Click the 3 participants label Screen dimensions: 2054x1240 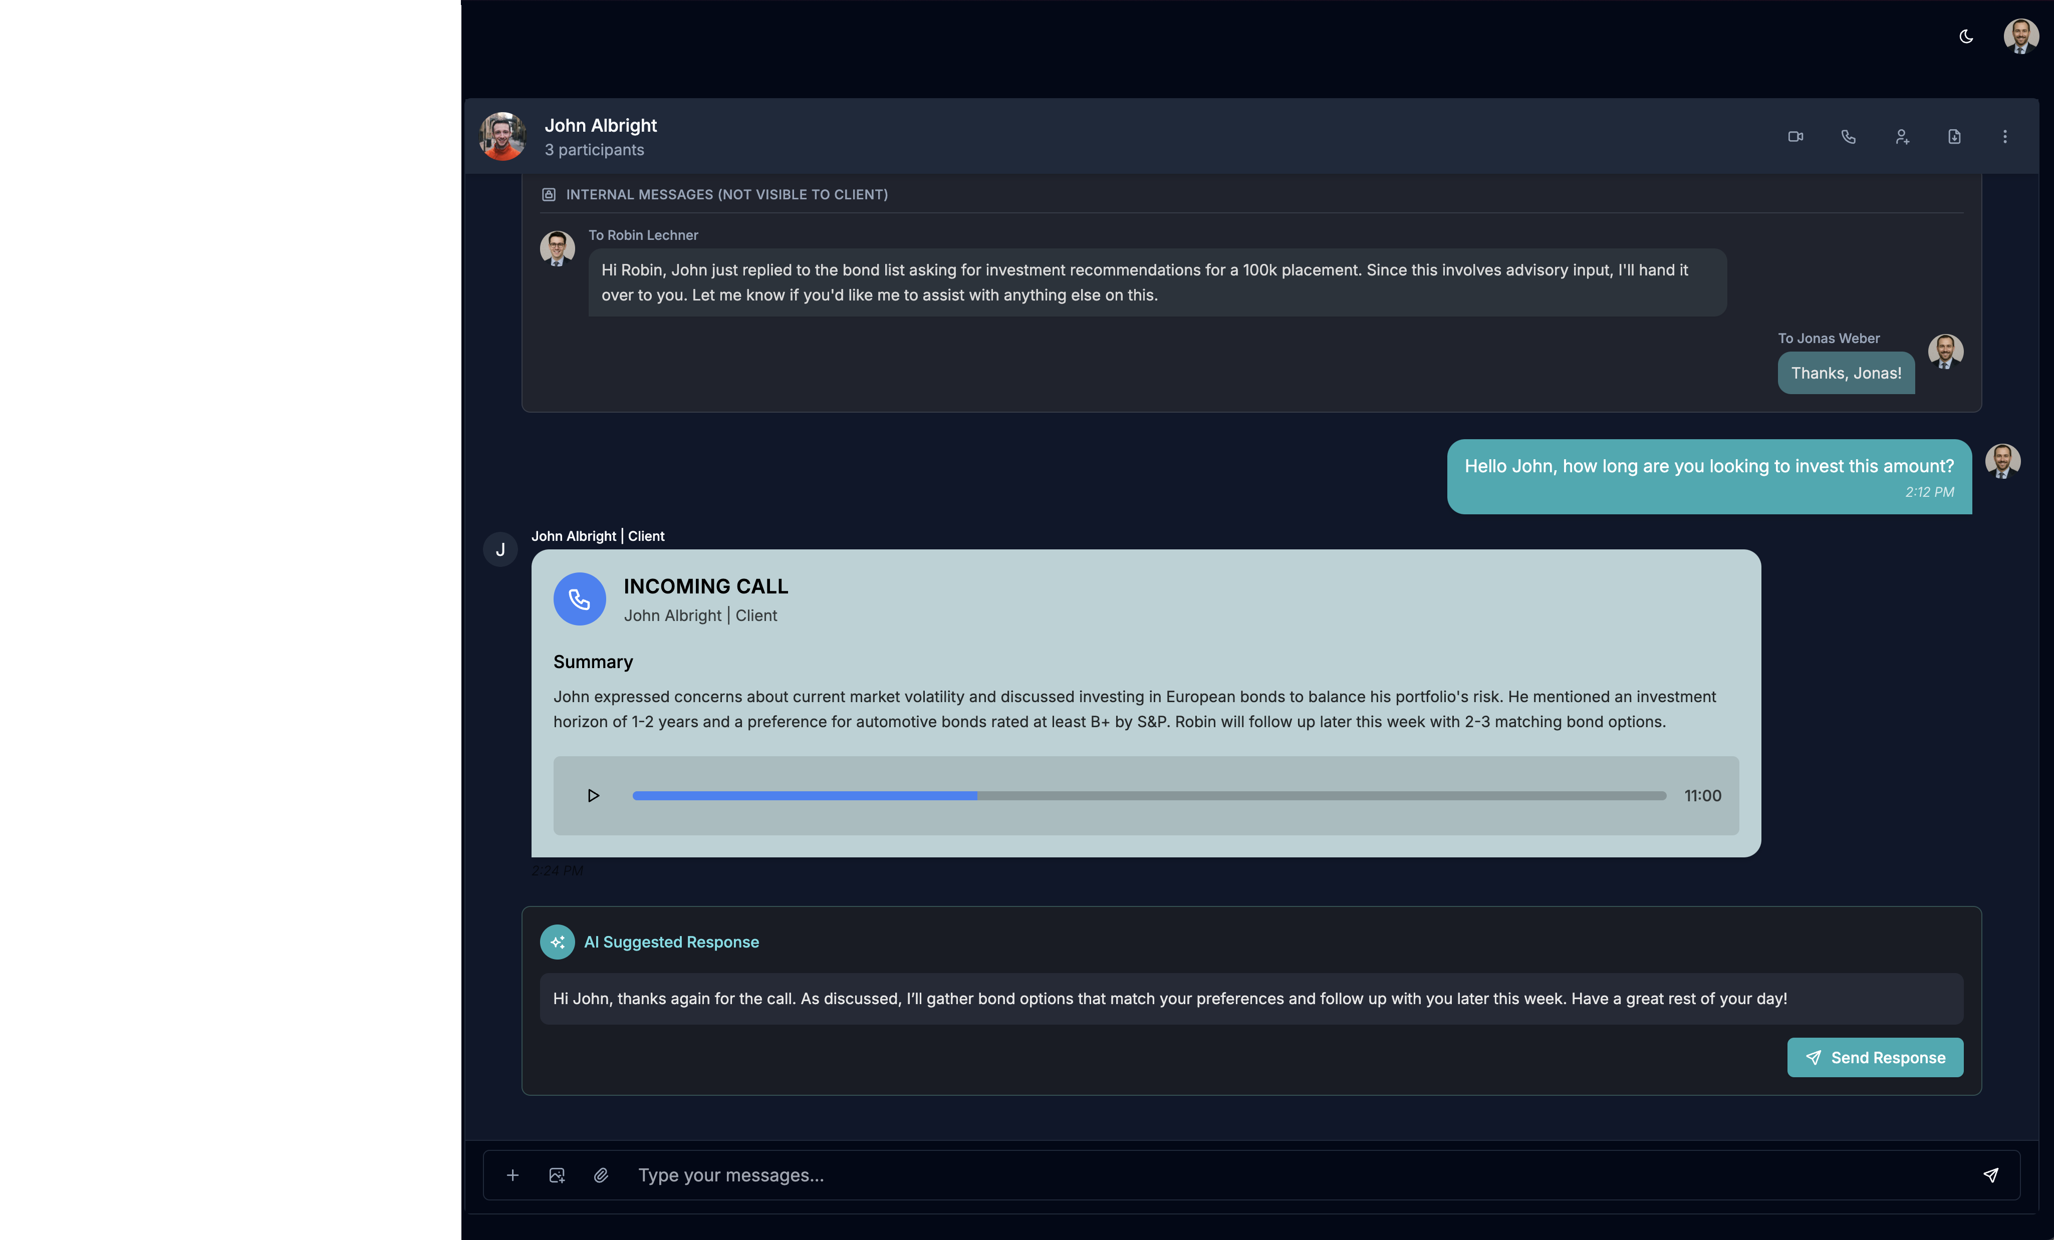tap(594, 150)
